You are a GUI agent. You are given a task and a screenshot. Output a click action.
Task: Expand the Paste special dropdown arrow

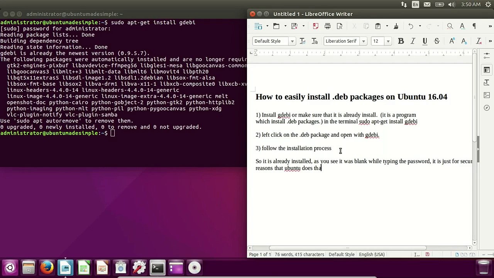coord(387,26)
